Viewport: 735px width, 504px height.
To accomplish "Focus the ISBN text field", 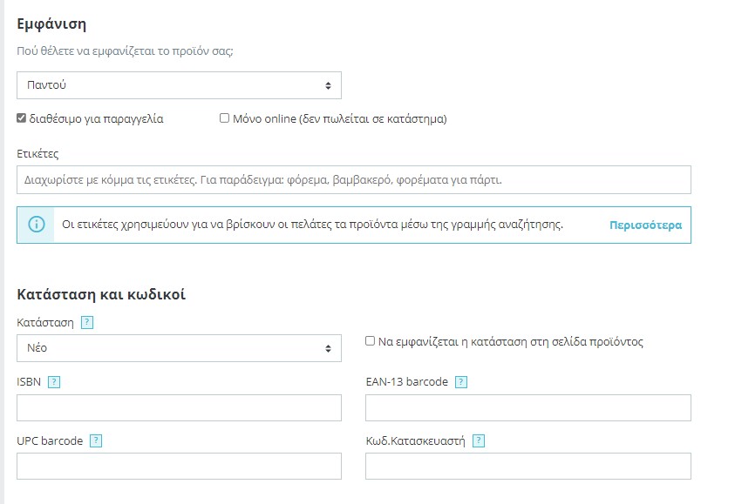I will (x=179, y=407).
